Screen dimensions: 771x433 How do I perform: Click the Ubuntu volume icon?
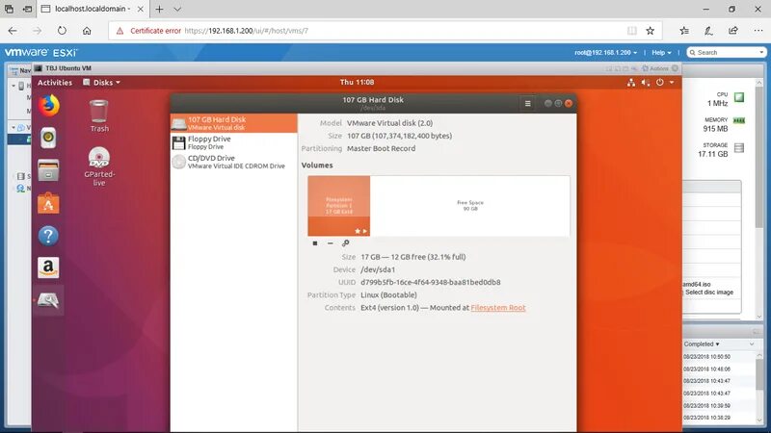pos(646,83)
